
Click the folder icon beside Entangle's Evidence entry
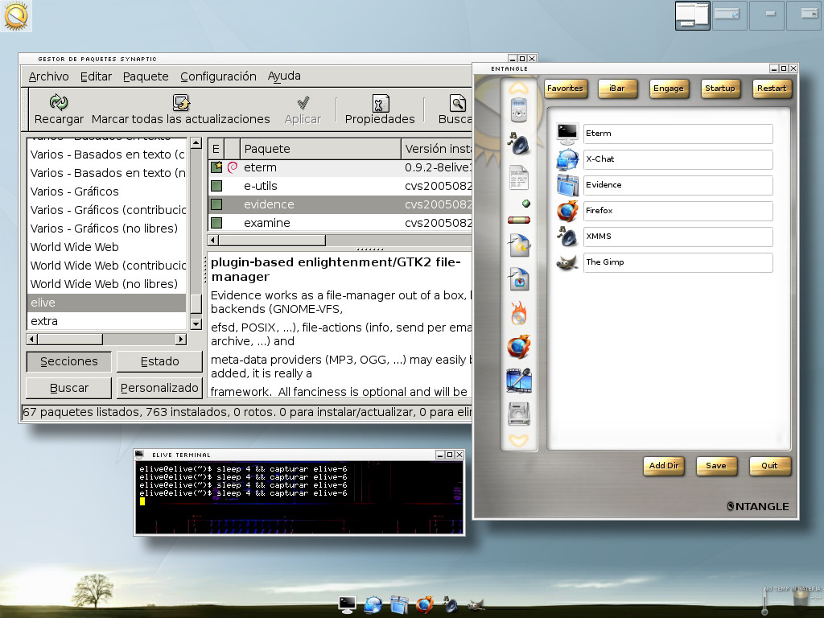[567, 186]
